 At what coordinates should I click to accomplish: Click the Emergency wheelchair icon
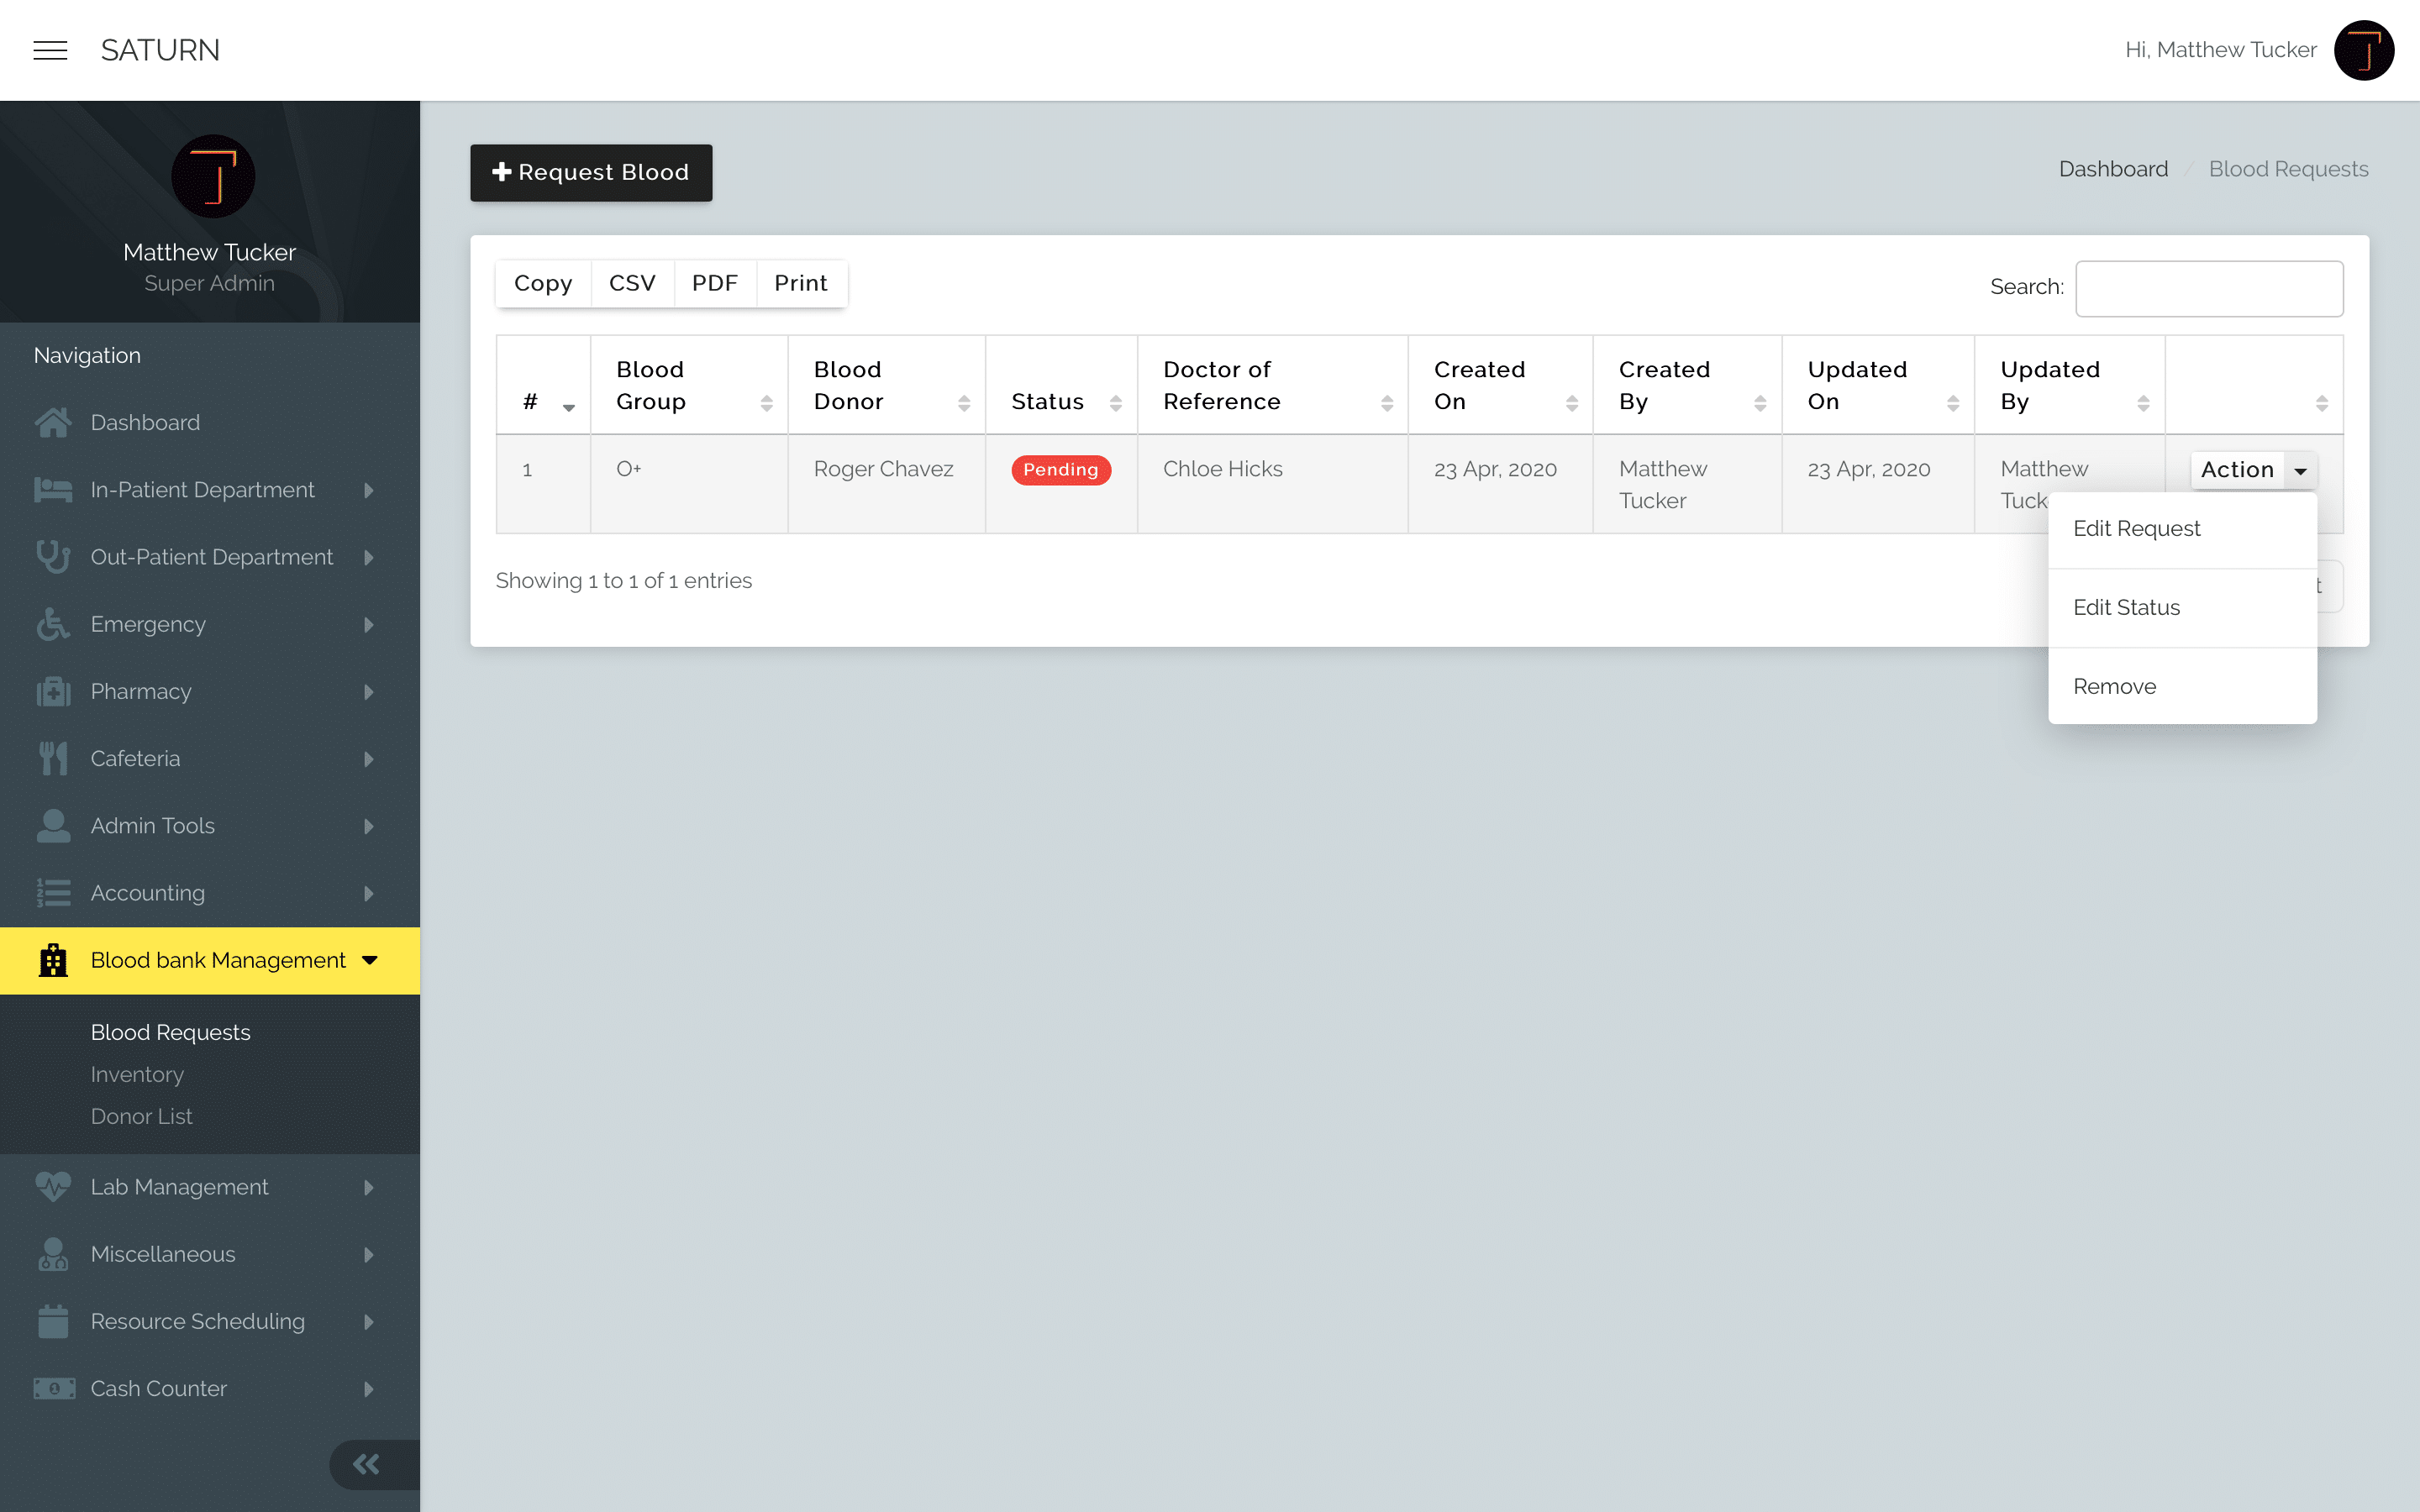click(x=53, y=624)
